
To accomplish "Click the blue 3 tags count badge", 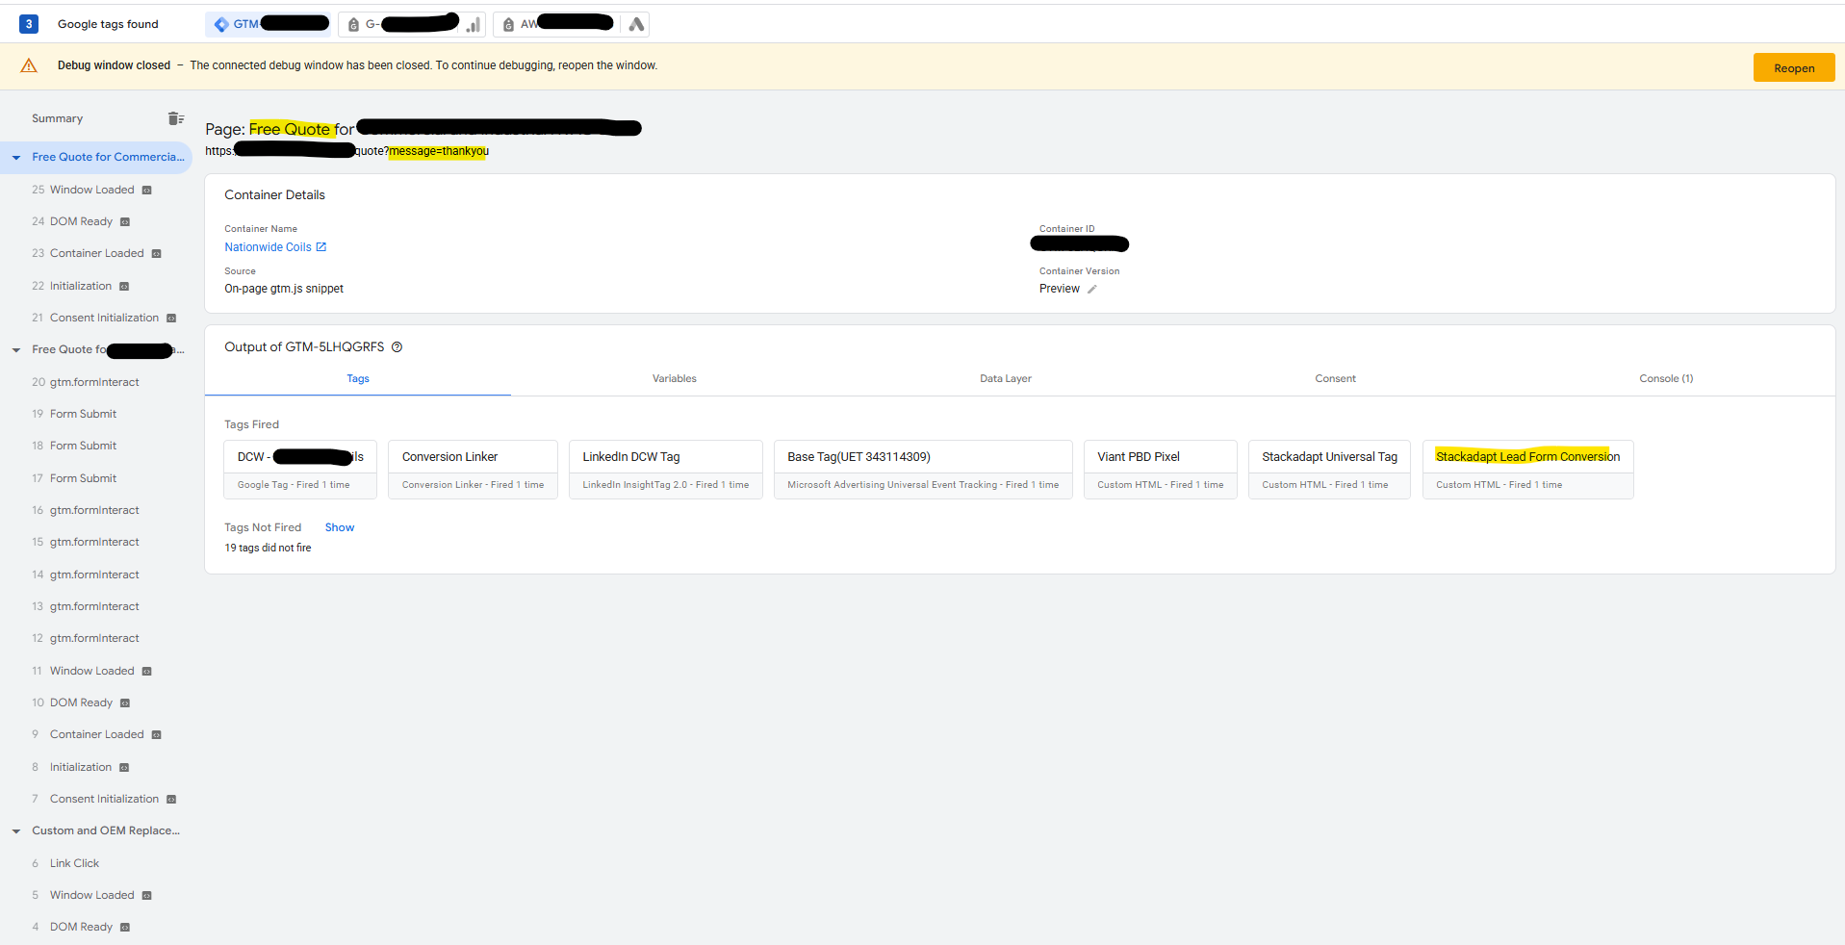I will coord(29,24).
